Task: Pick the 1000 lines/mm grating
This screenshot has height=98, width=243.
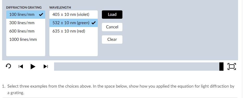Action: [x=26, y=40]
